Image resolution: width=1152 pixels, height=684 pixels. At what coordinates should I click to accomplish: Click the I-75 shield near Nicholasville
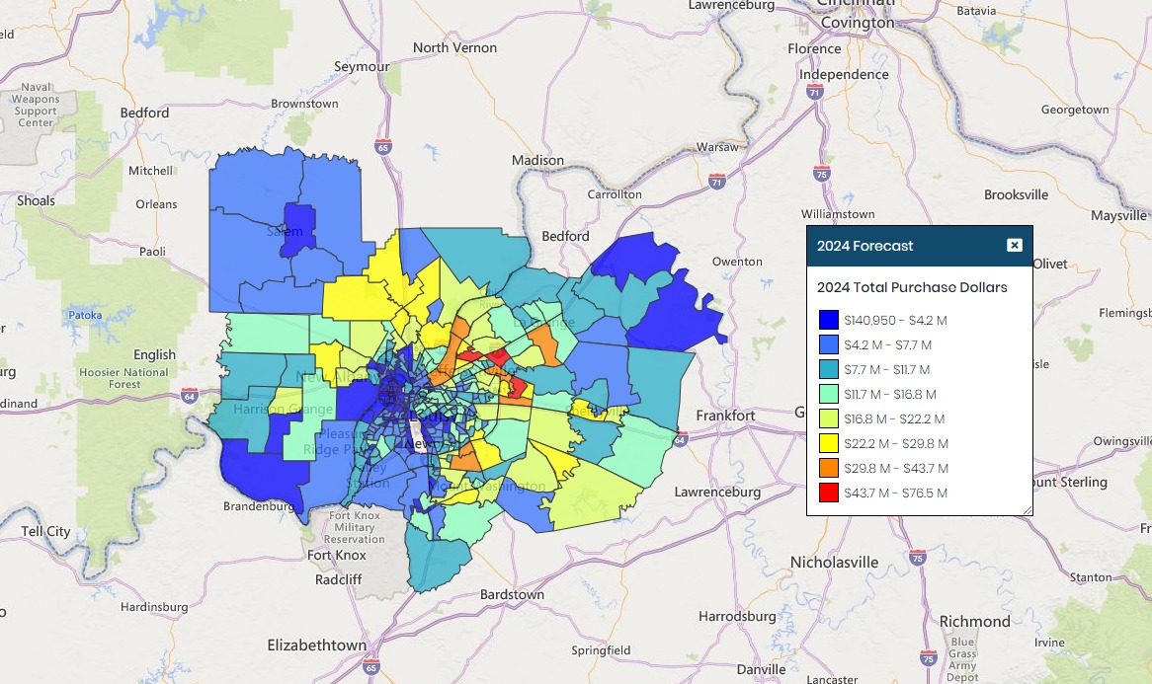coord(917,558)
